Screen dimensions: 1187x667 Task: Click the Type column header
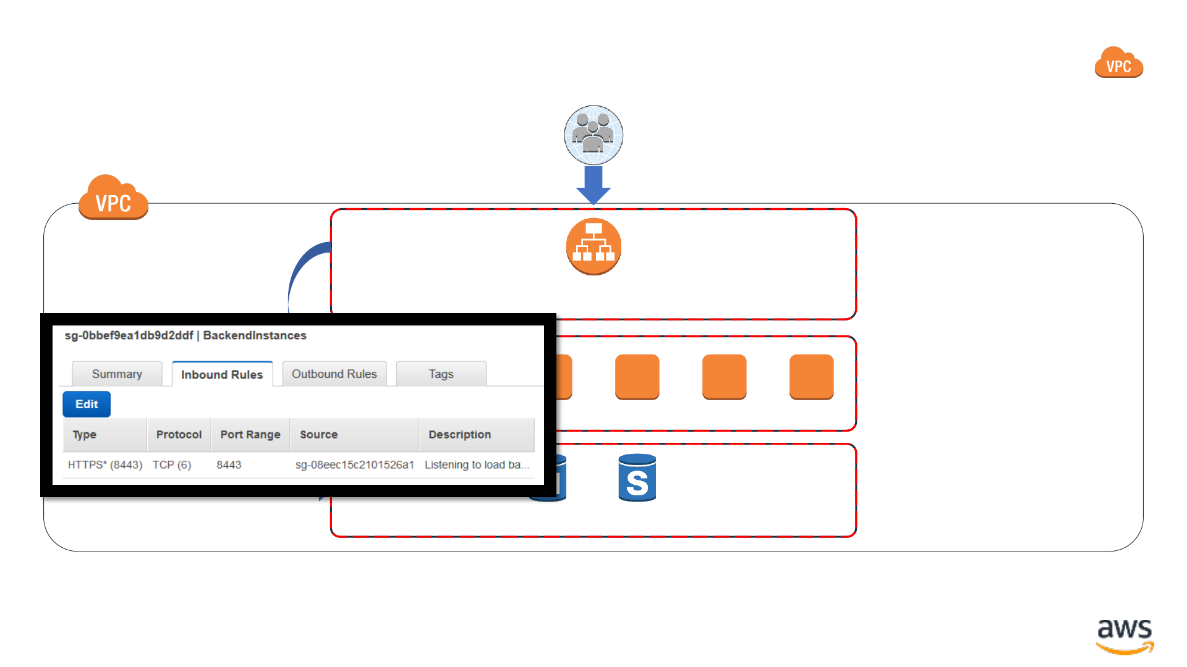click(x=105, y=435)
